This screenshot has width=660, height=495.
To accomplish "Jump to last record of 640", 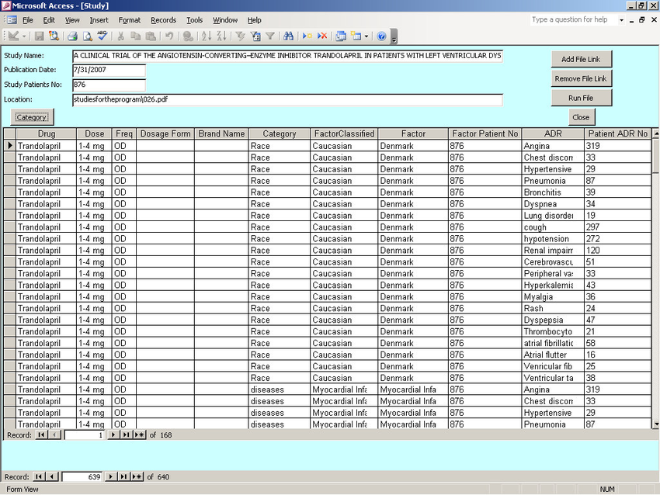I will click(x=123, y=477).
